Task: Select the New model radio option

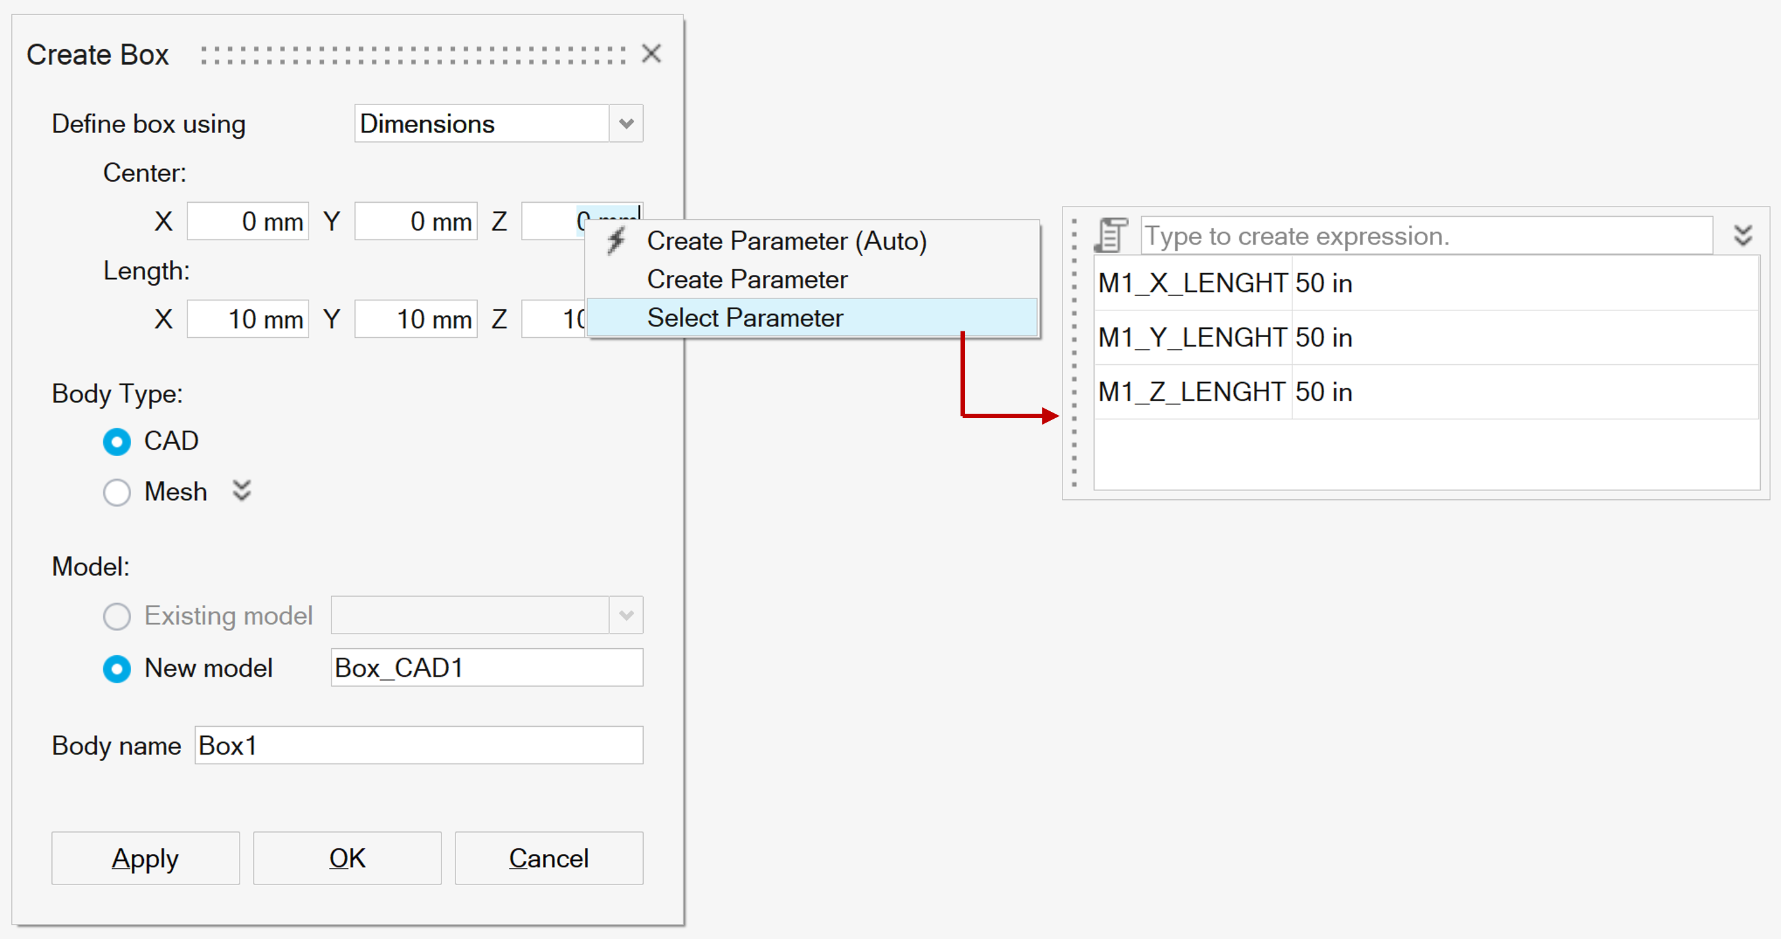Action: 117,668
